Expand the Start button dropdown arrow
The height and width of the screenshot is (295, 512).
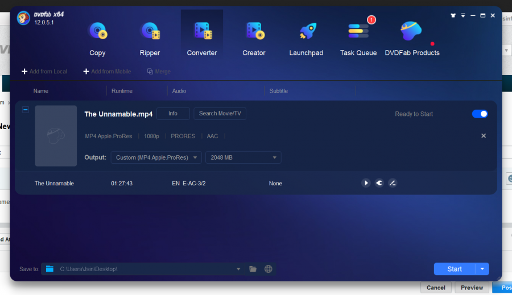(x=482, y=269)
